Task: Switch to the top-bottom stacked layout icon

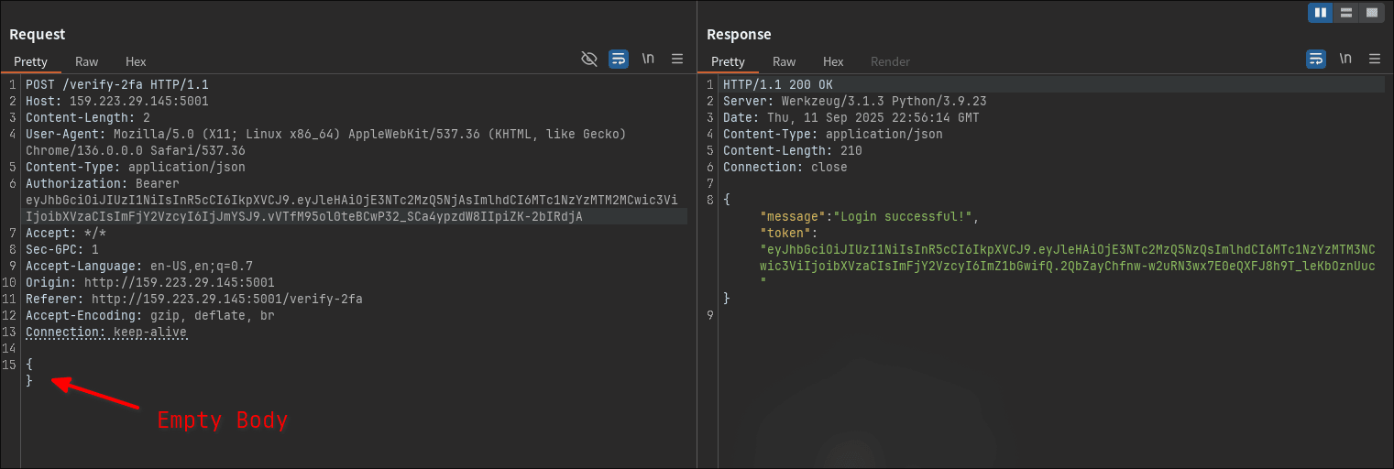Action: tap(1345, 13)
